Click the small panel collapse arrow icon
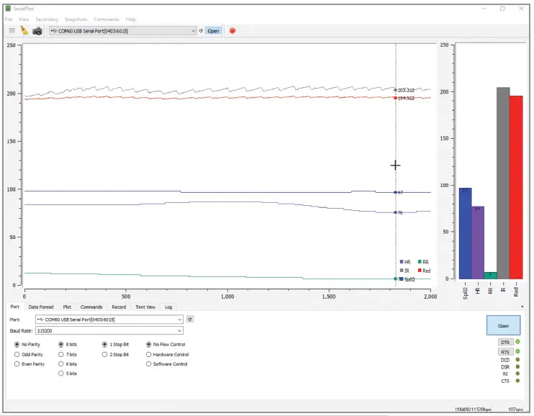 pos(522,307)
